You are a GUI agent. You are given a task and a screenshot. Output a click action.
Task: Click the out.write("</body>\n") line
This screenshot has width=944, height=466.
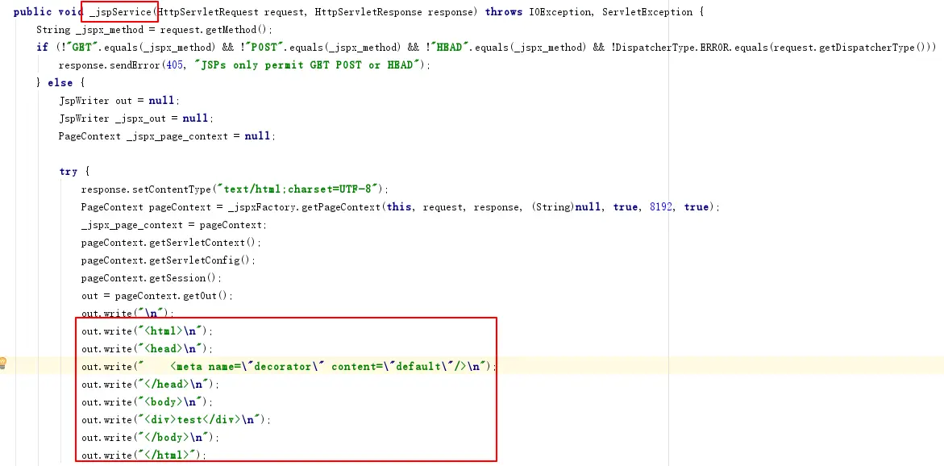point(151,437)
